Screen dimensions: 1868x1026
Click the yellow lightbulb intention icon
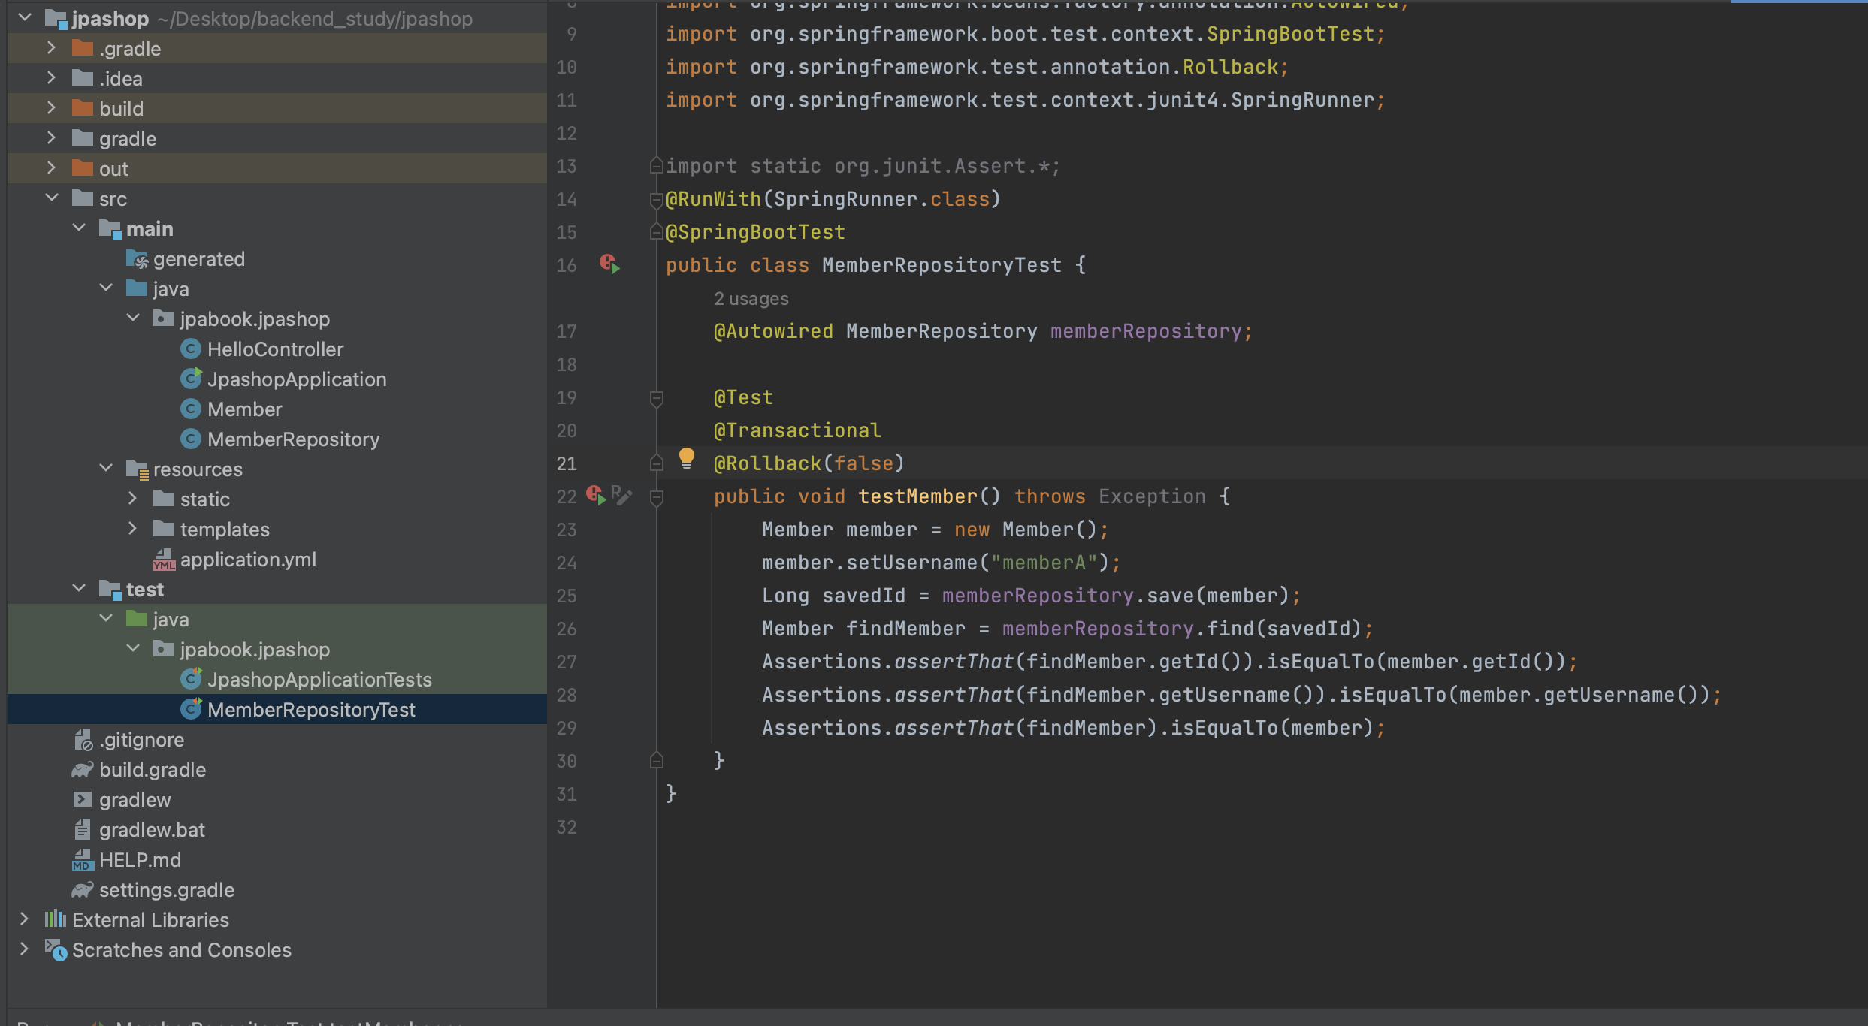coord(686,457)
